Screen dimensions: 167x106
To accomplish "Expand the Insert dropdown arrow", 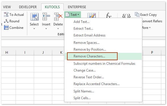I will point(46,29).
